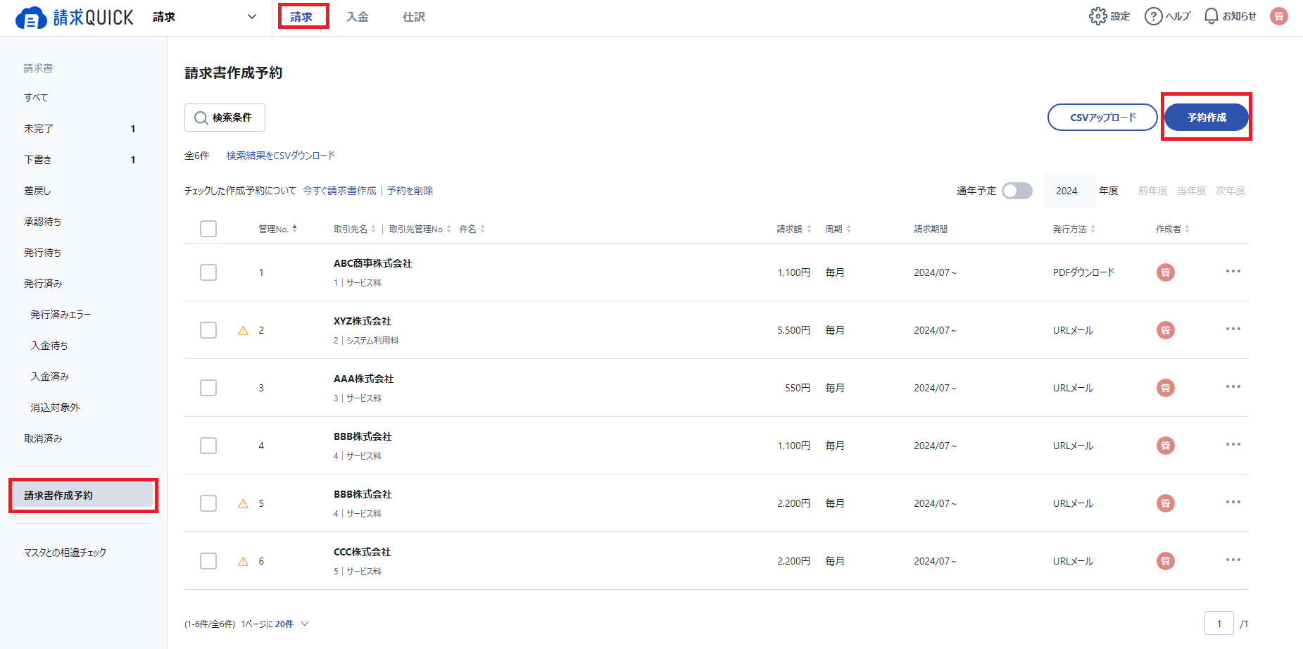Check the box for XYZ株式会社

pyautogui.click(x=208, y=330)
